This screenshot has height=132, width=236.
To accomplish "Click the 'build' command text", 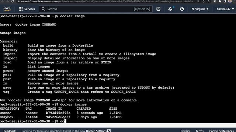I will (8, 45).
